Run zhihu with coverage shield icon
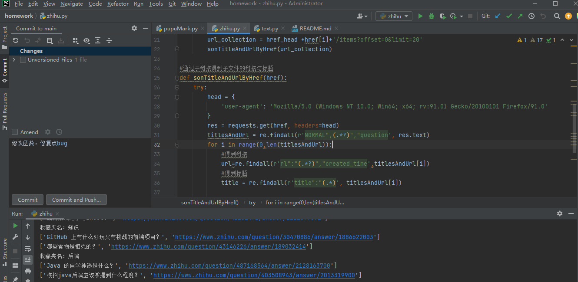The image size is (578, 282). 442,16
